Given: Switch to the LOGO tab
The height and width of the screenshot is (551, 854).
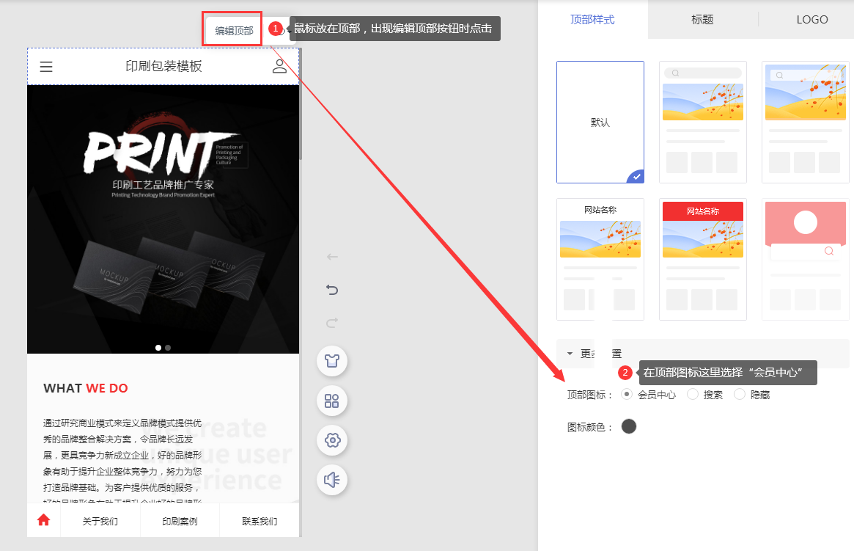Looking at the screenshot, I should 811,20.
